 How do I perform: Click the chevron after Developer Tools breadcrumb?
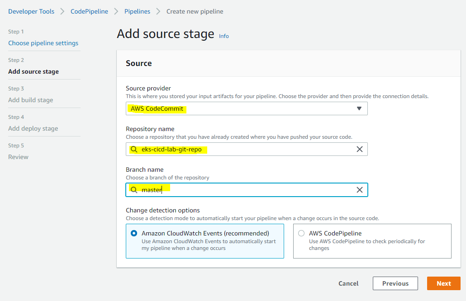62,12
